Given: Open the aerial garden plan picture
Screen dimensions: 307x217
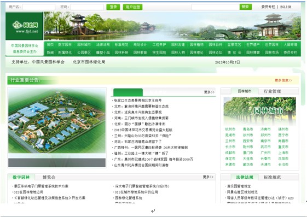Looking at the screenshot, I should click(x=57, y=121).
